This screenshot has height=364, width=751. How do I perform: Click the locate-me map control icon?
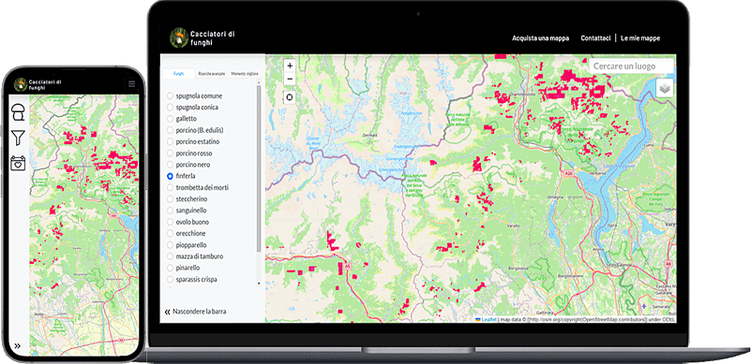click(290, 97)
